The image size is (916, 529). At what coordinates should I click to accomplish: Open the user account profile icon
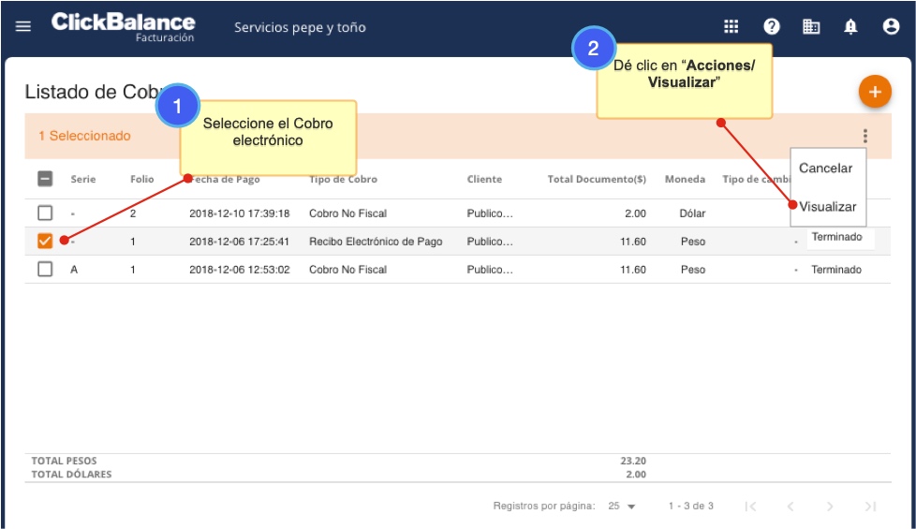891,26
